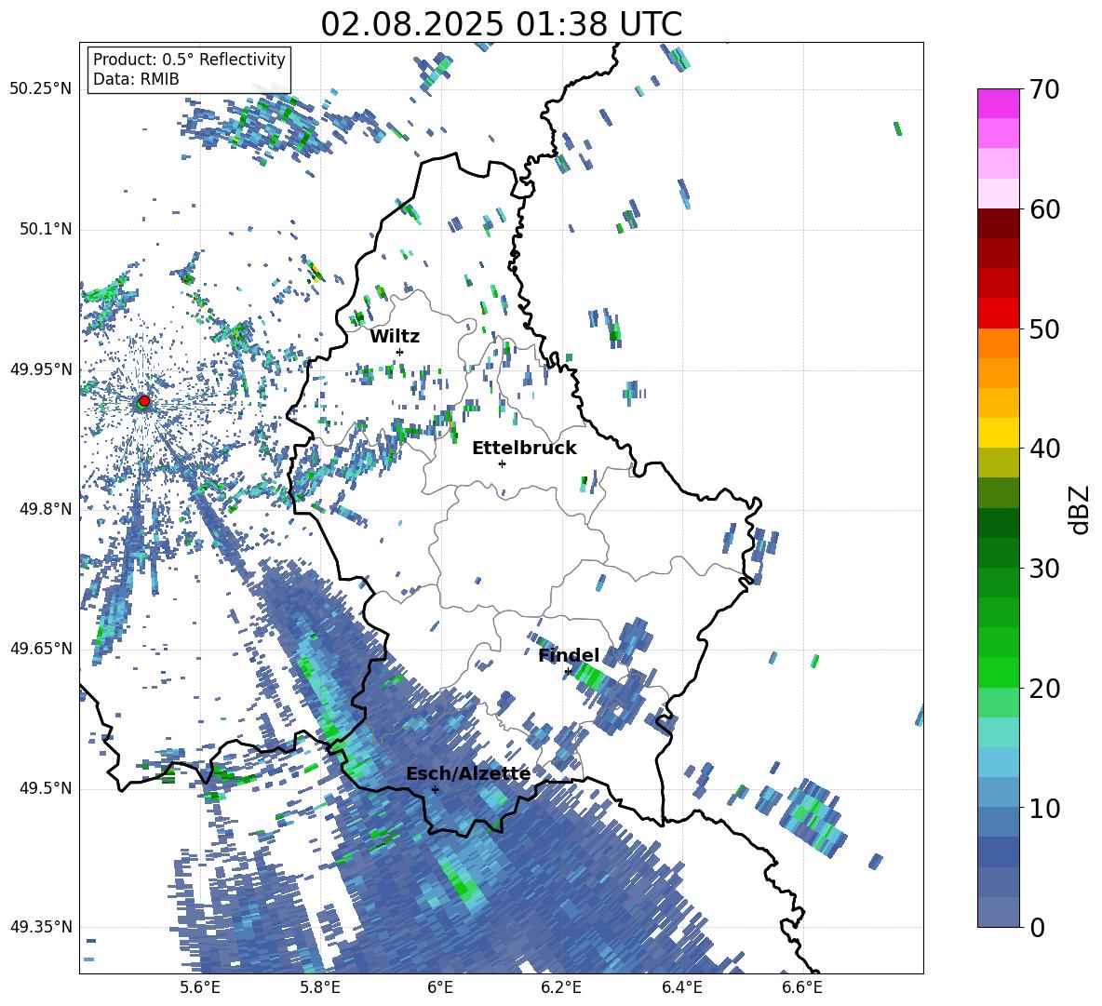The height and width of the screenshot is (1006, 1102).
Task: Click the 6.6°E longitude label
Action: tap(802, 987)
